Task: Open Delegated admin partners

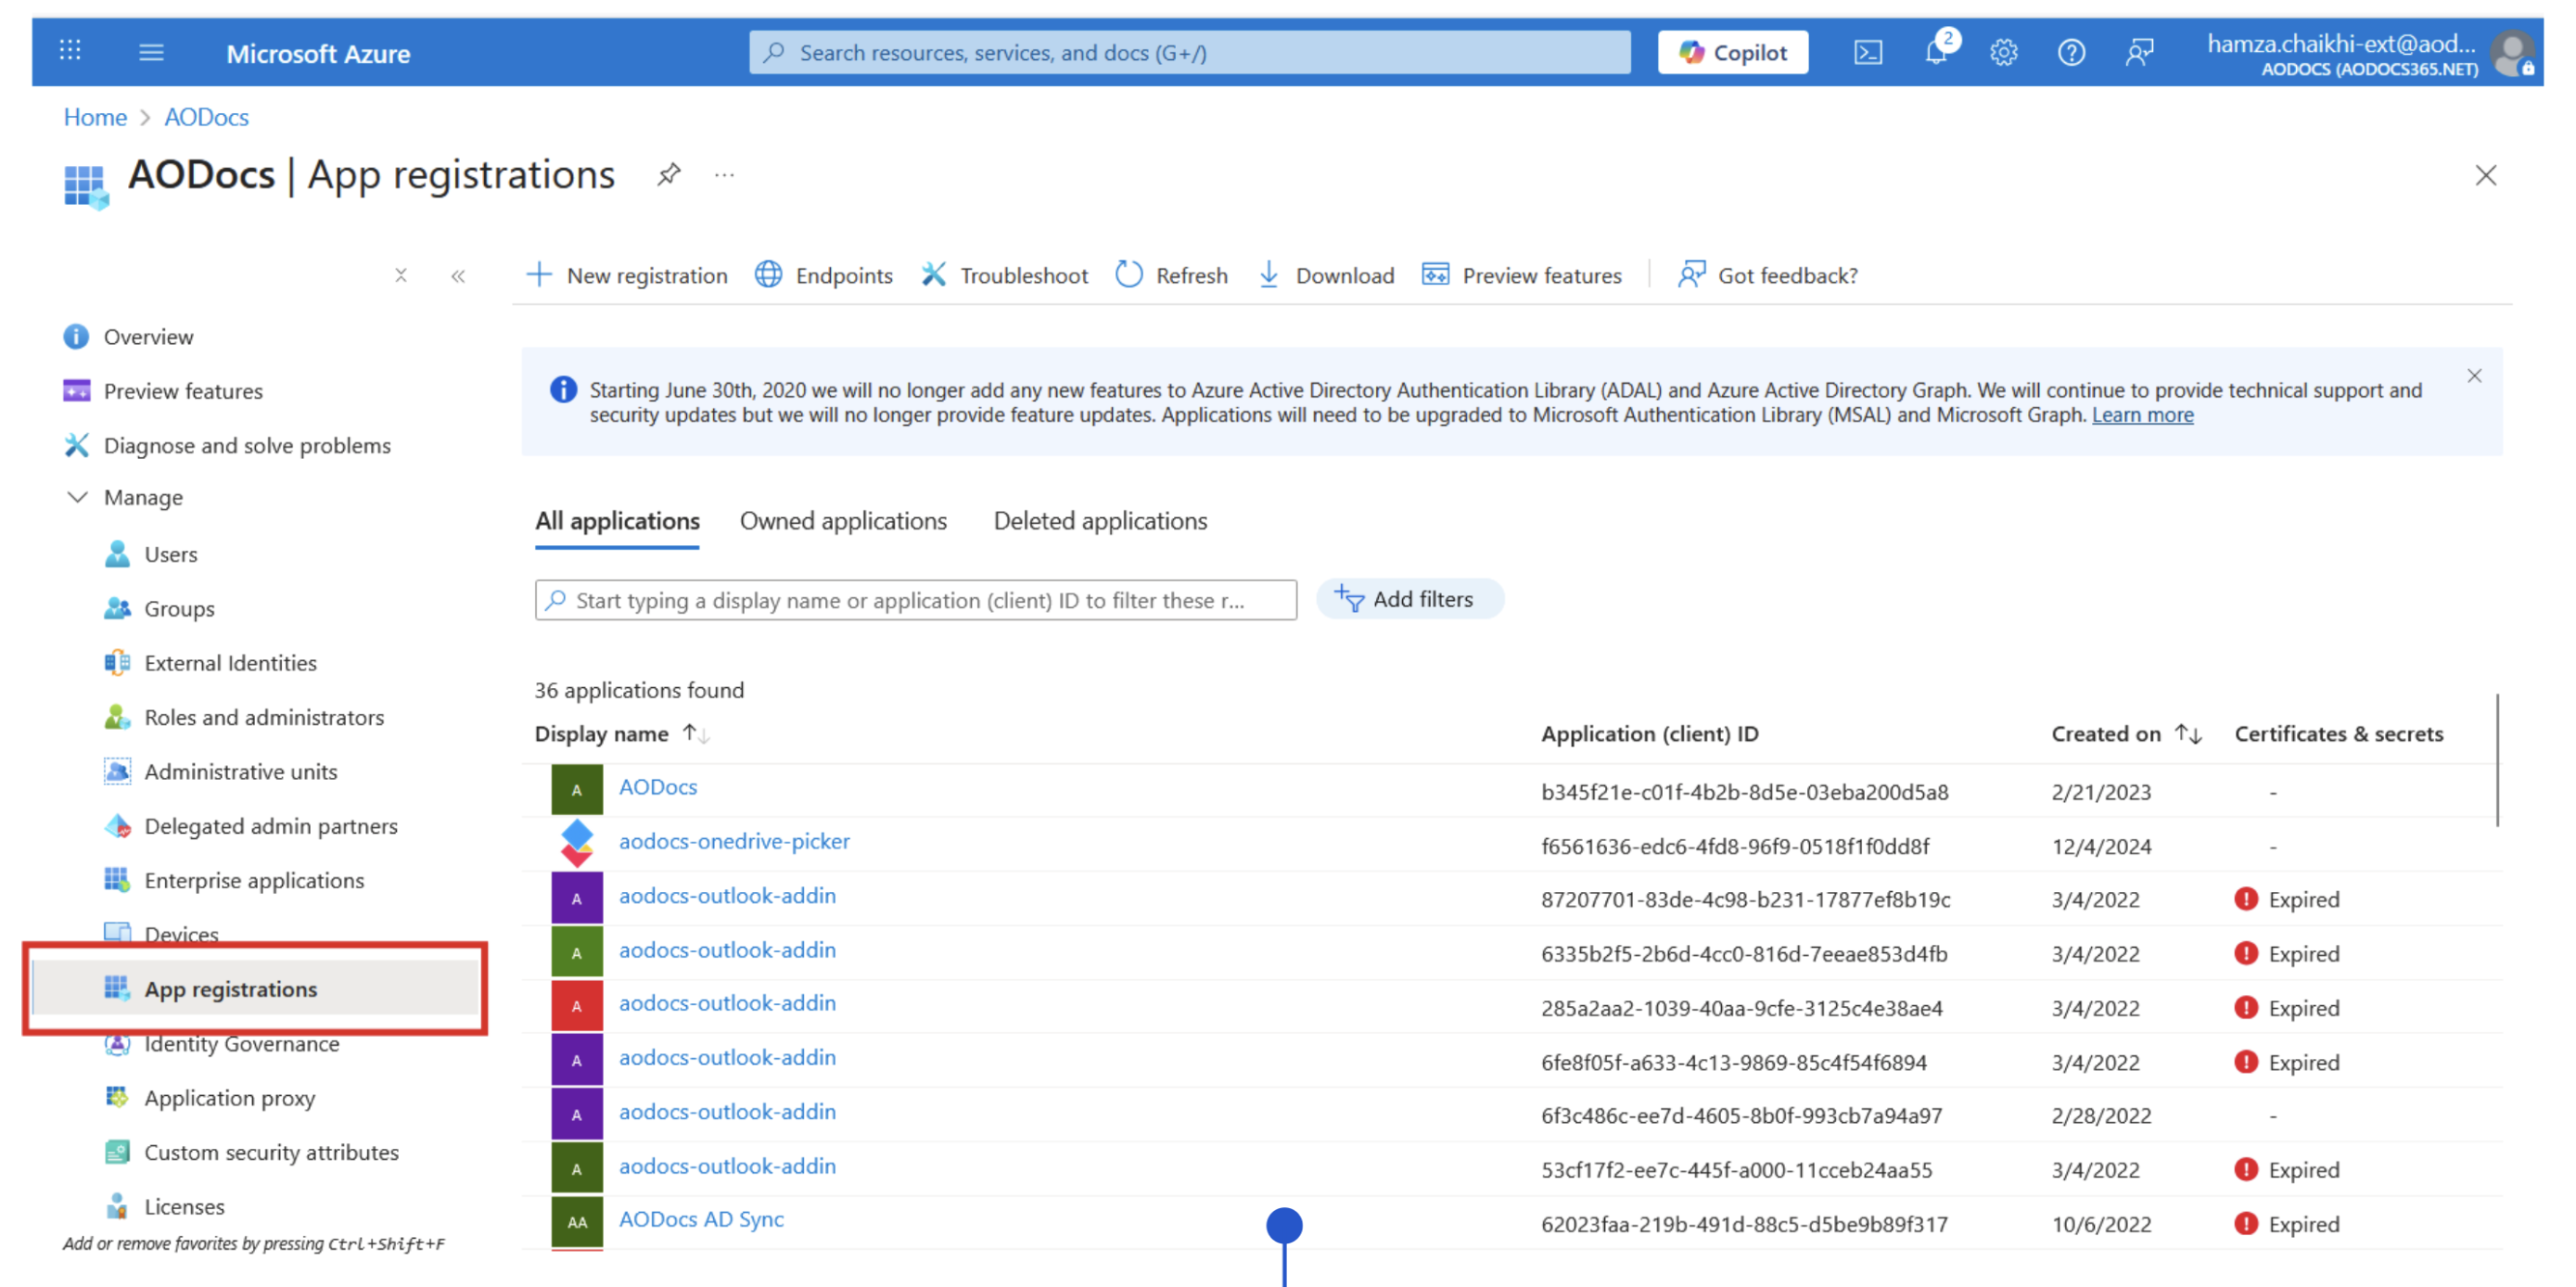Action: (x=270, y=826)
